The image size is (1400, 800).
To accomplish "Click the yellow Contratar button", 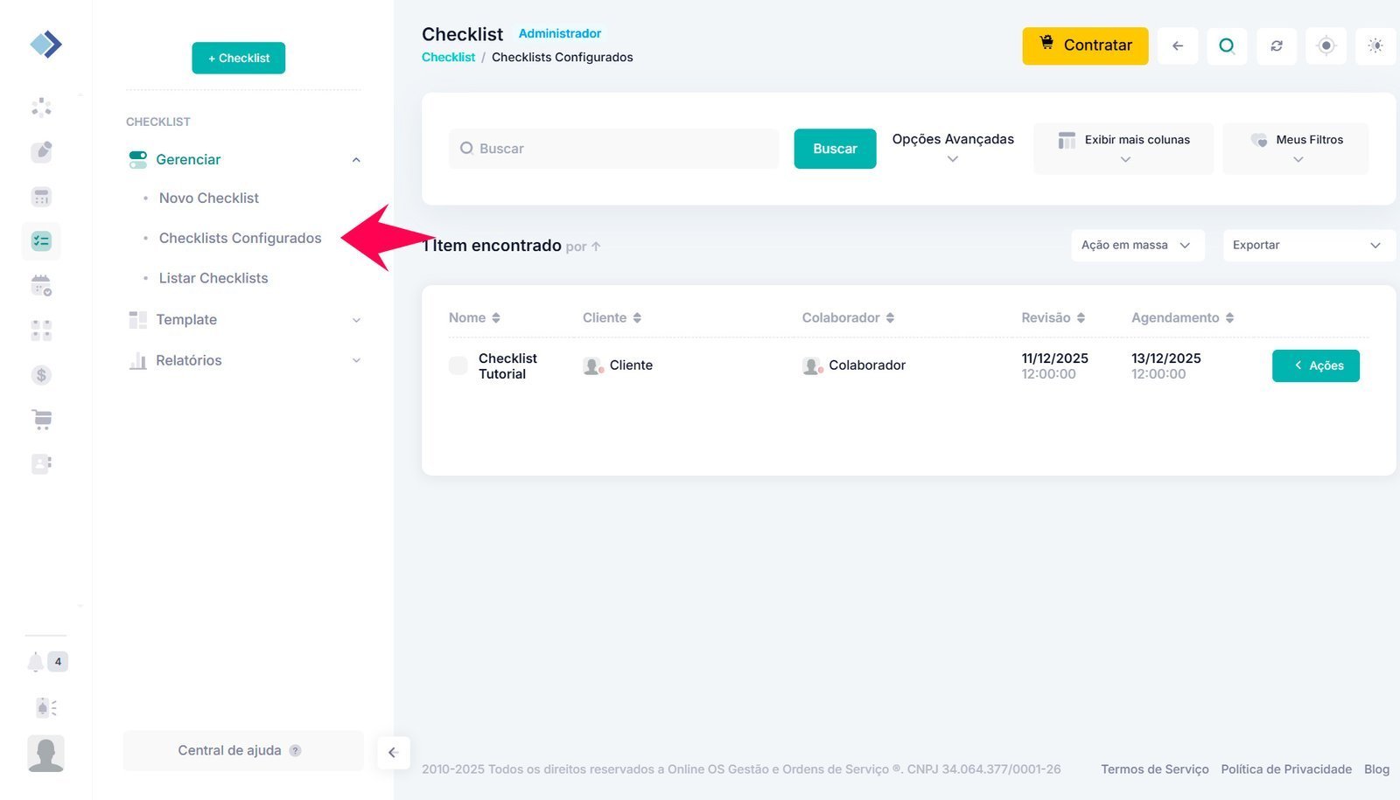I will click(x=1085, y=45).
